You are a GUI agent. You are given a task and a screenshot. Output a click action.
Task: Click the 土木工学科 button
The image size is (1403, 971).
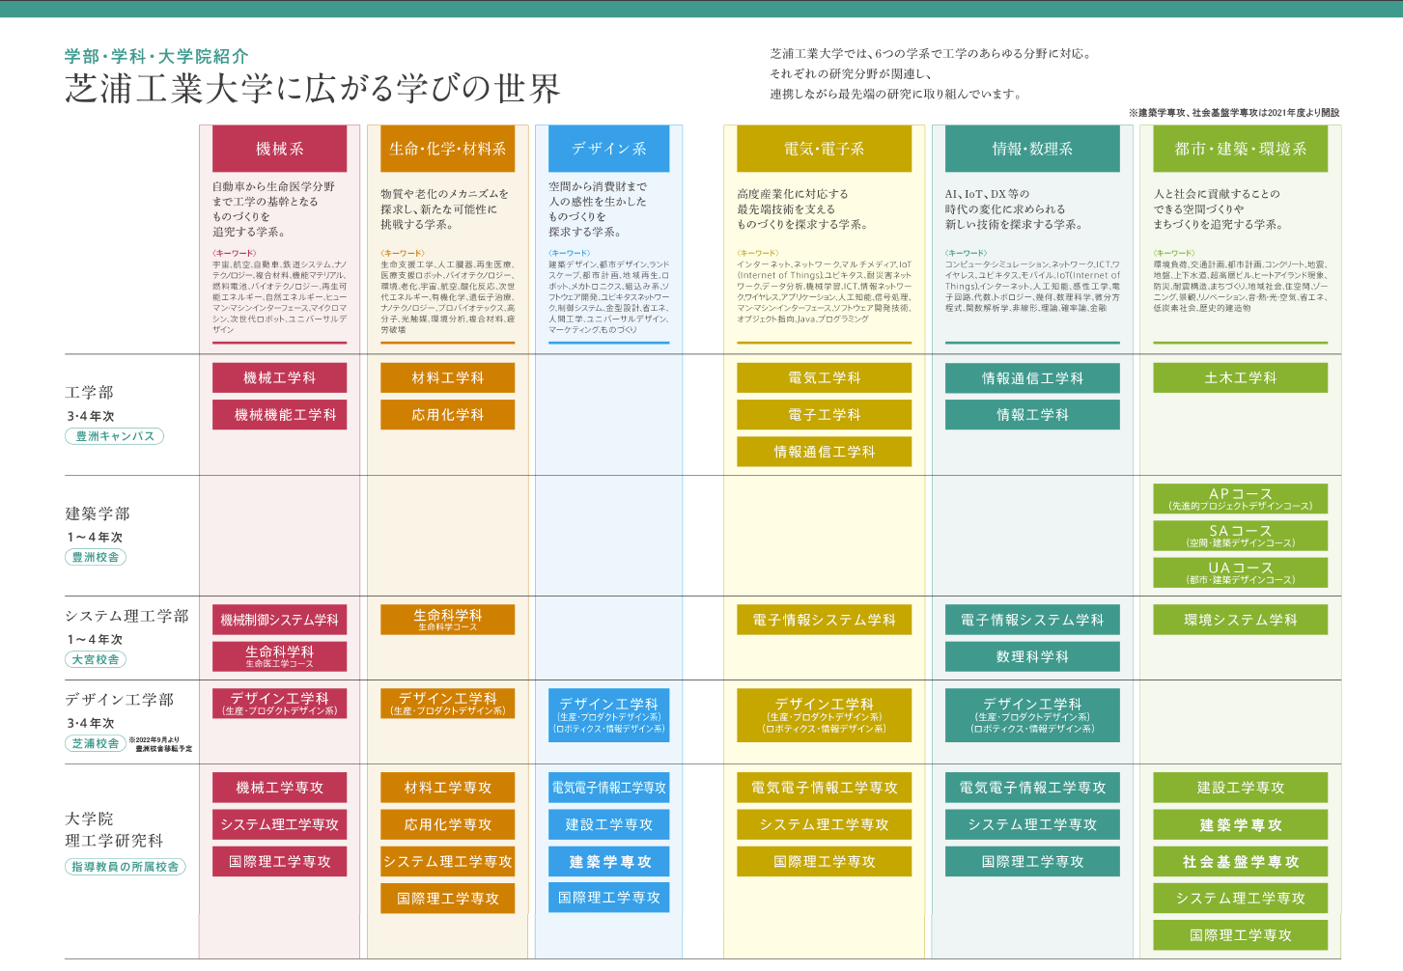[x=1240, y=377]
